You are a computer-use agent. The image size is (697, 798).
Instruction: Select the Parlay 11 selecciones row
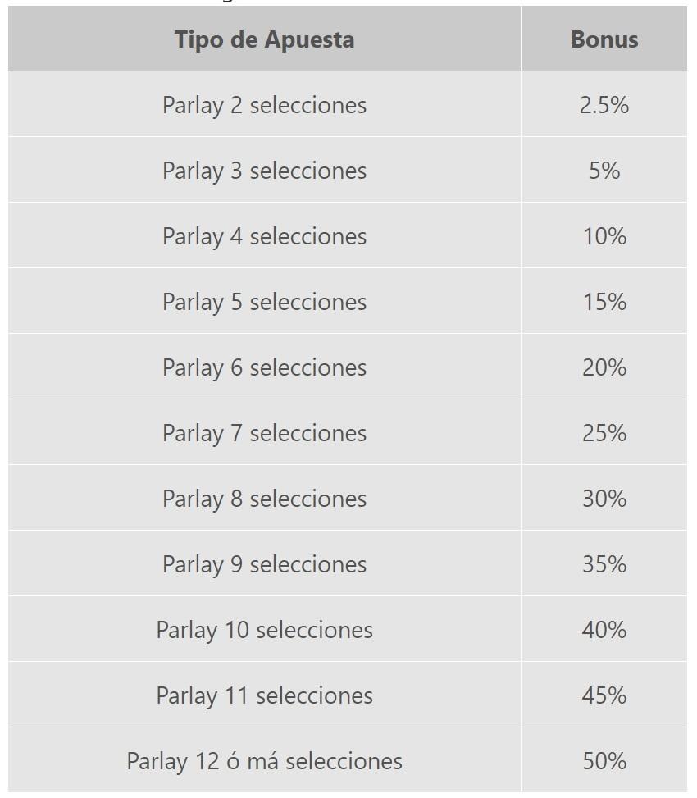tap(348, 695)
